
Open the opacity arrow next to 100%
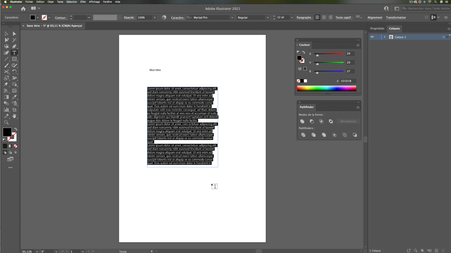pyautogui.click(x=154, y=18)
